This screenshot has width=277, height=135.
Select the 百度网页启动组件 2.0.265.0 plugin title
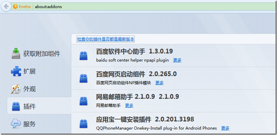(x=136, y=74)
